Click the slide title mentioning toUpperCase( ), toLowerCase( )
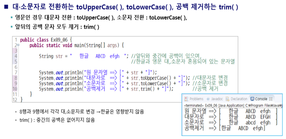 pos(125,7)
